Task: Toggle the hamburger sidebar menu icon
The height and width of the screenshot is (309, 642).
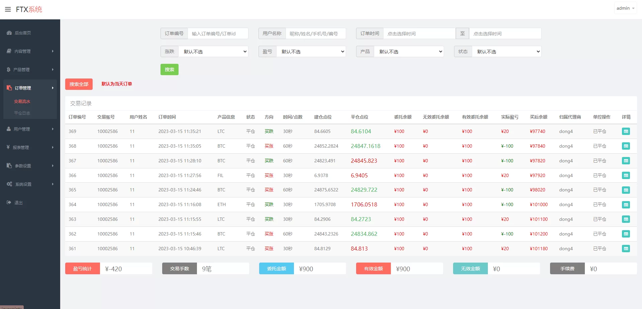Action: pos(8,9)
